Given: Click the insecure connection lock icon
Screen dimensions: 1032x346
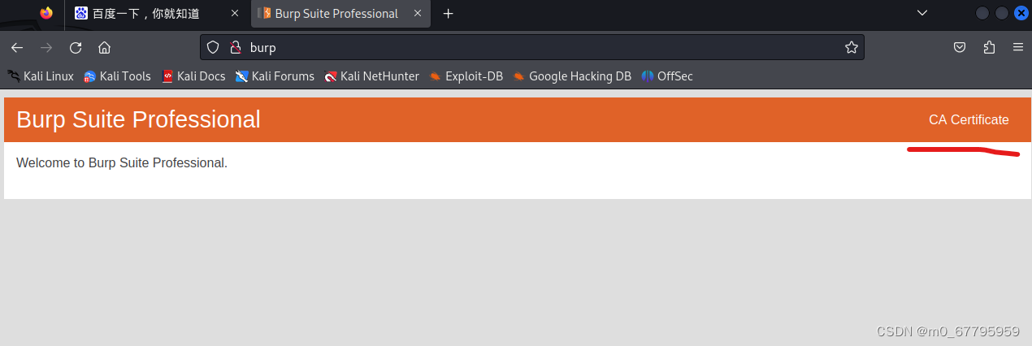Looking at the screenshot, I should [235, 47].
